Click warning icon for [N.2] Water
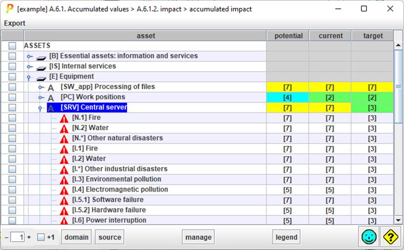Screen dimensions: 404x250 coord(64,129)
